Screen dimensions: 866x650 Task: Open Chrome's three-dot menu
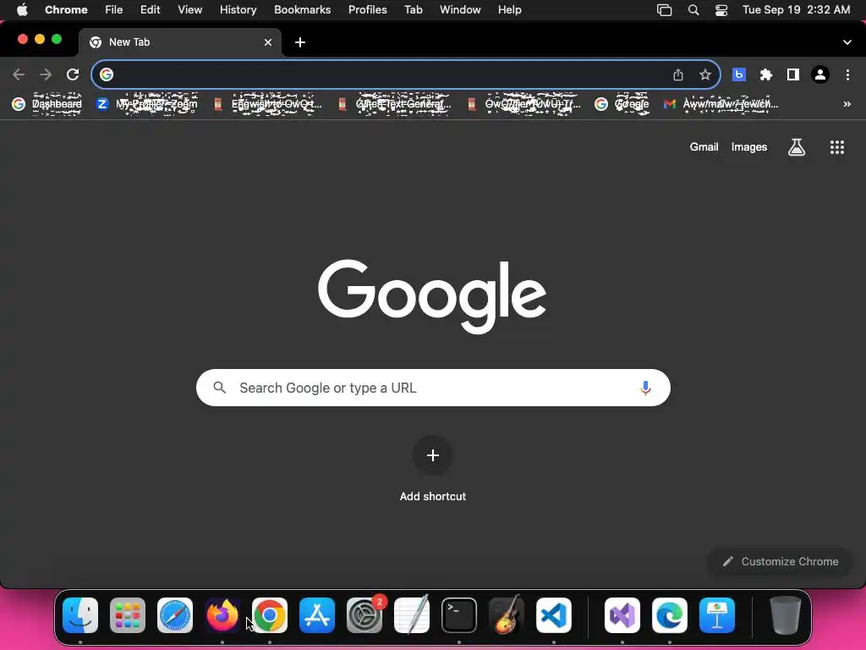pyautogui.click(x=847, y=74)
